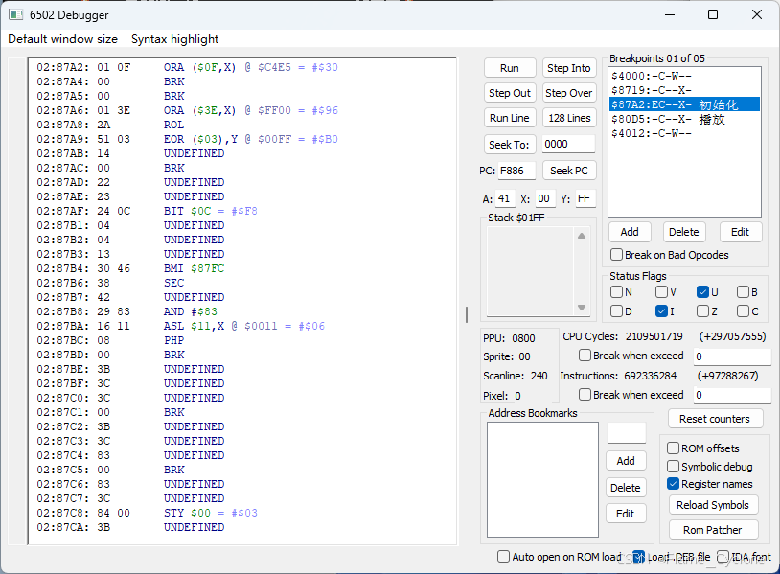This screenshot has height=574, width=780.
Task: Click disassembly line 02:87B8 AND #$83
Action: click(126, 311)
